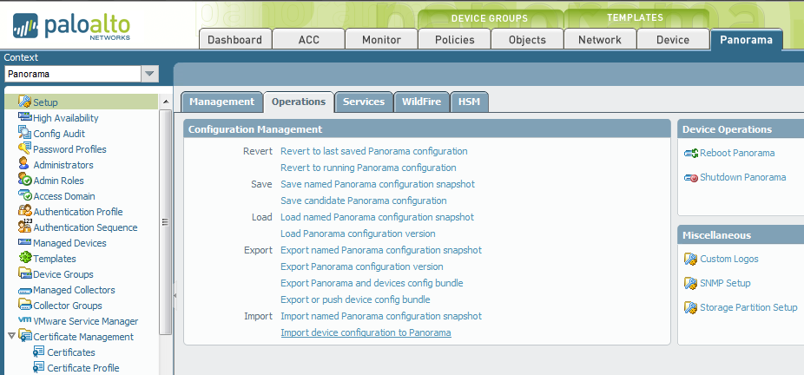This screenshot has height=375, width=804.
Task: Click Import device configuration to Panorama
Action: pyautogui.click(x=366, y=332)
